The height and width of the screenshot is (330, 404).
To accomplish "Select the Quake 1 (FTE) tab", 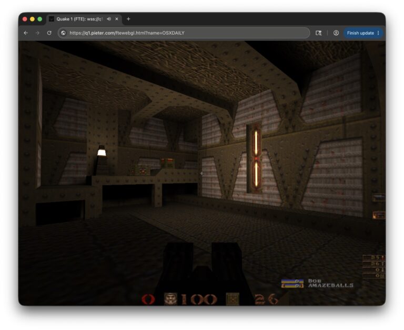I will coord(84,19).
